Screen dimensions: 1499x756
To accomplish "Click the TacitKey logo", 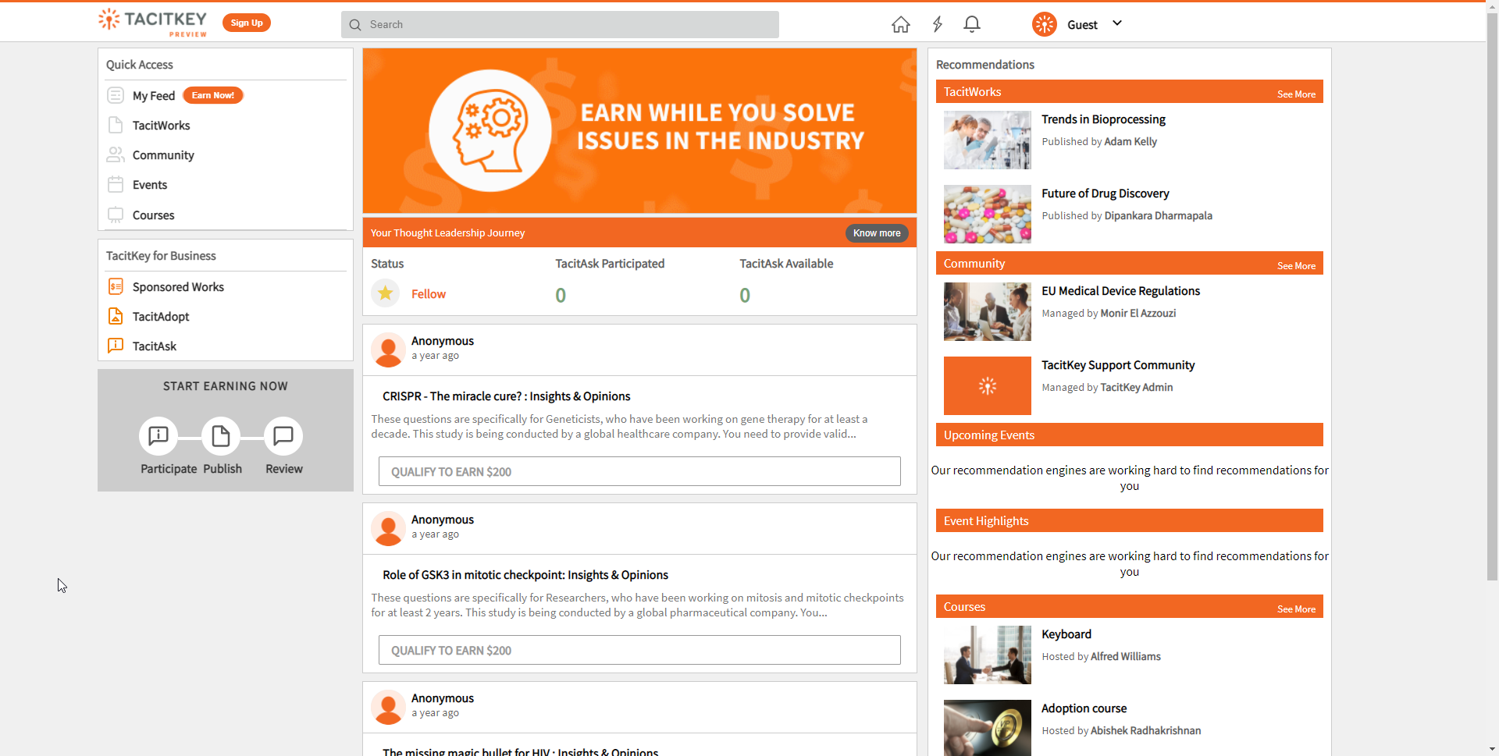I will [x=153, y=22].
